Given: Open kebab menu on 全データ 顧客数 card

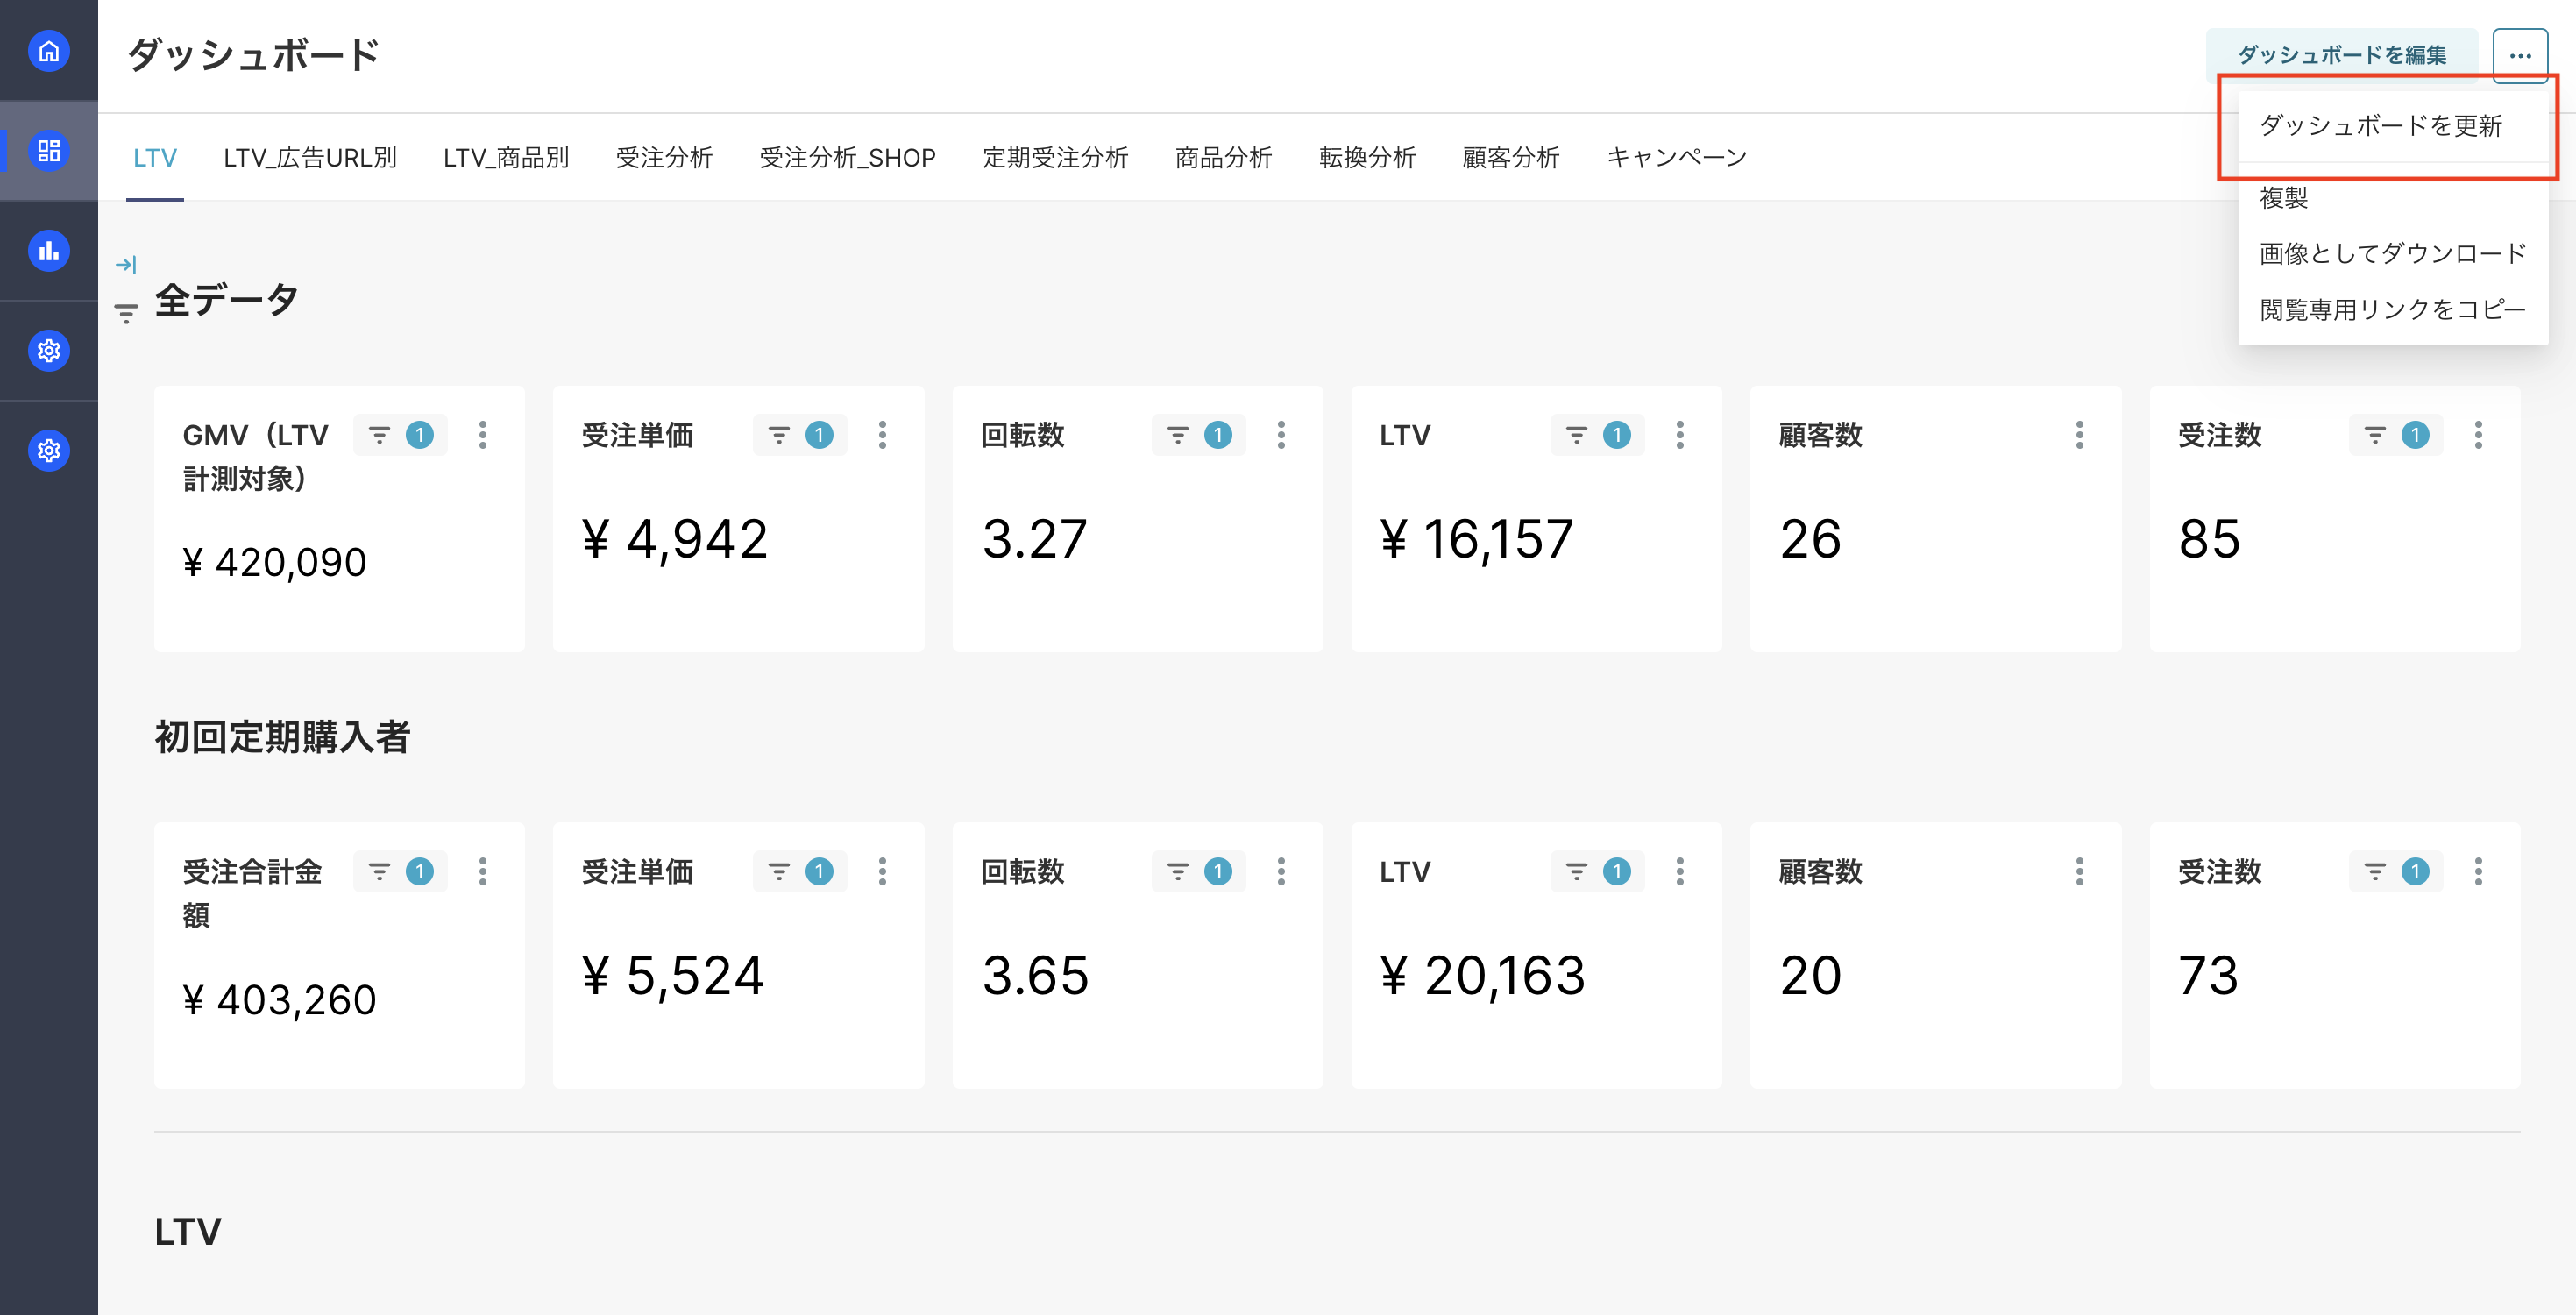Looking at the screenshot, I should (x=2079, y=435).
